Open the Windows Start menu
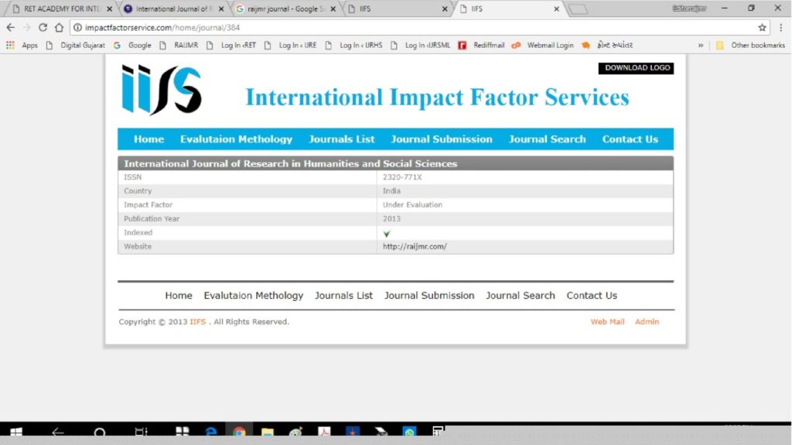The image size is (792, 445). point(16,433)
